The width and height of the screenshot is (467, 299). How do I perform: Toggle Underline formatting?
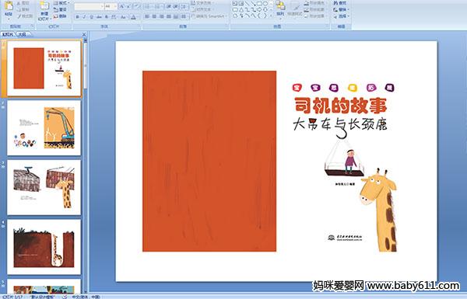click(91, 17)
